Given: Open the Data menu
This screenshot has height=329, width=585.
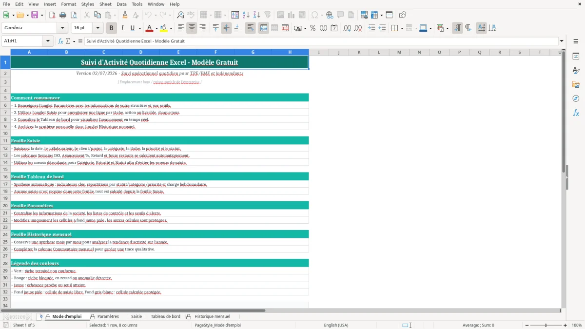Looking at the screenshot, I should [121, 4].
